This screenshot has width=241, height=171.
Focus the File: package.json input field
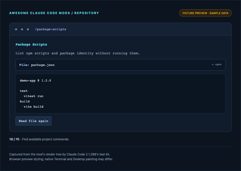click(x=120, y=65)
